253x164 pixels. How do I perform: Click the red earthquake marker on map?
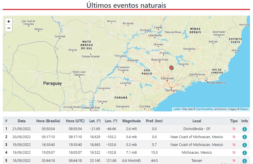(171, 67)
